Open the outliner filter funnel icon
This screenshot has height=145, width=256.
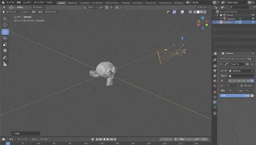click(254, 7)
